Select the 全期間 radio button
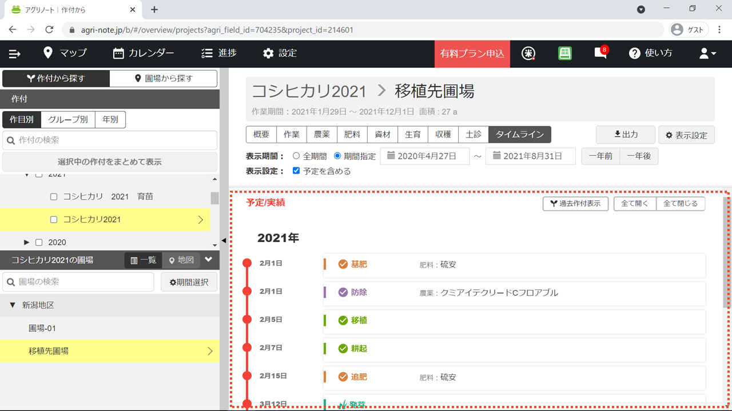The image size is (732, 411). (296, 155)
